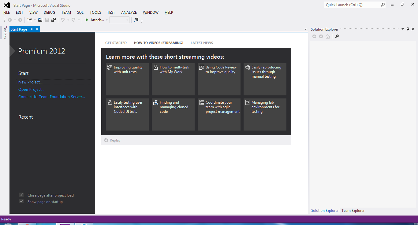Switch to the LATEST NEWS tab
The width and height of the screenshot is (418, 225).
pos(202,43)
